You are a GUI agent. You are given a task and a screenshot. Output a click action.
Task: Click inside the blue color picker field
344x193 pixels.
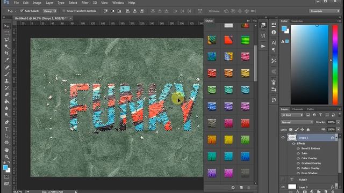coord(310,65)
